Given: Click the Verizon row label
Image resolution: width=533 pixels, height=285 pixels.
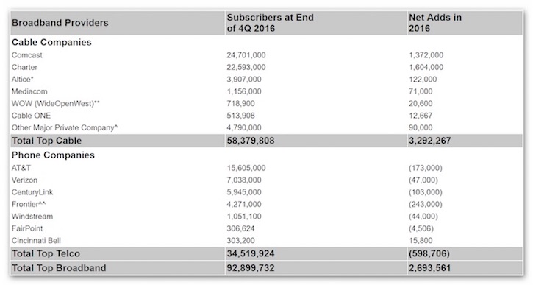Looking at the screenshot, I should 24,180.
